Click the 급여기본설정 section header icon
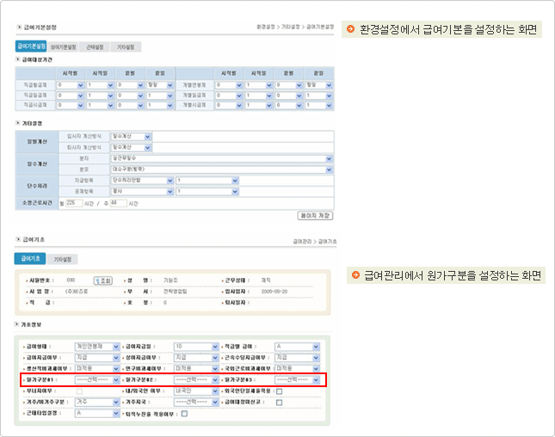Viewport: 555px width, 437px height. [19, 28]
